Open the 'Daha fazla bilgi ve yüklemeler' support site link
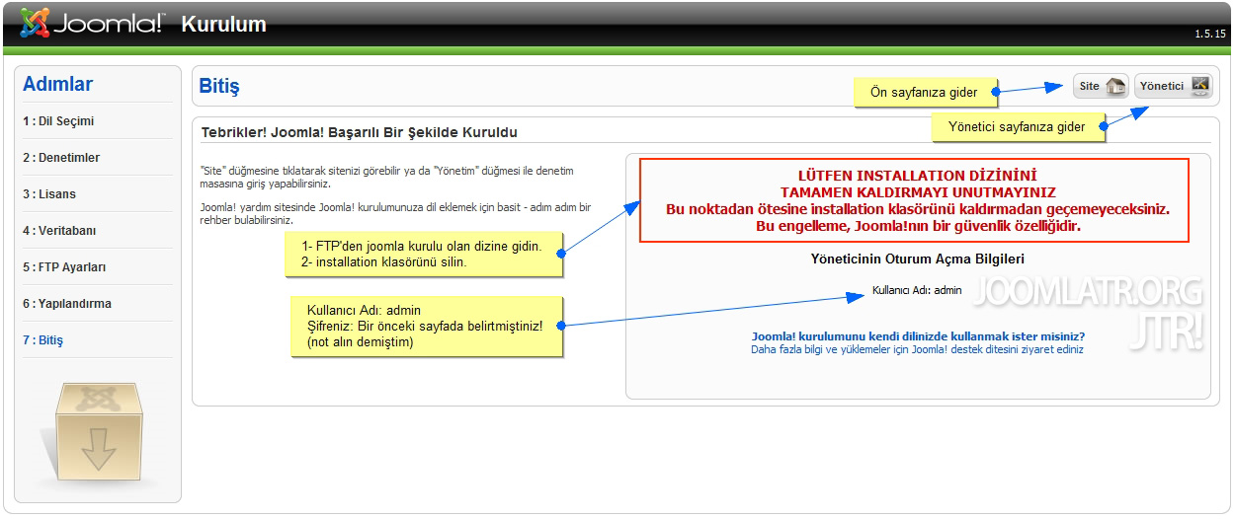The height and width of the screenshot is (519, 1236). click(917, 349)
